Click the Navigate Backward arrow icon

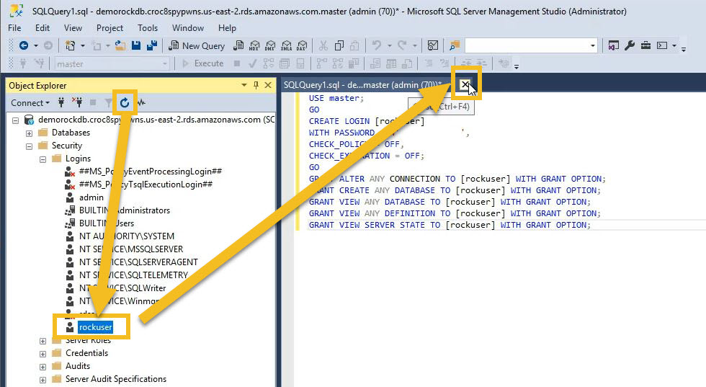tap(24, 45)
